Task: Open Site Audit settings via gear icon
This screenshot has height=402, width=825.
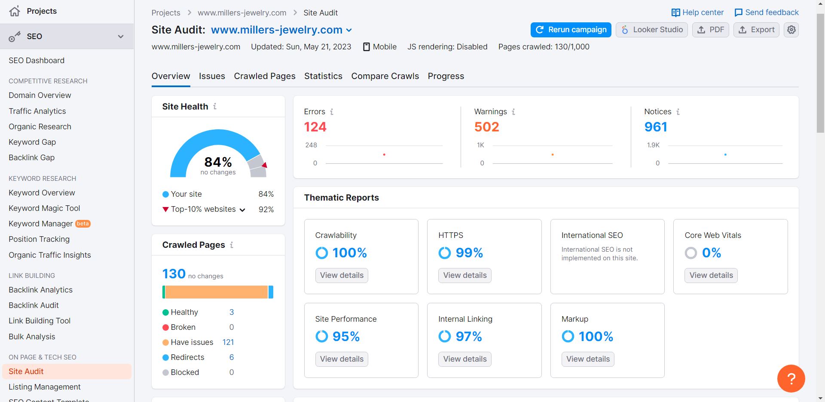Action: 791,30
